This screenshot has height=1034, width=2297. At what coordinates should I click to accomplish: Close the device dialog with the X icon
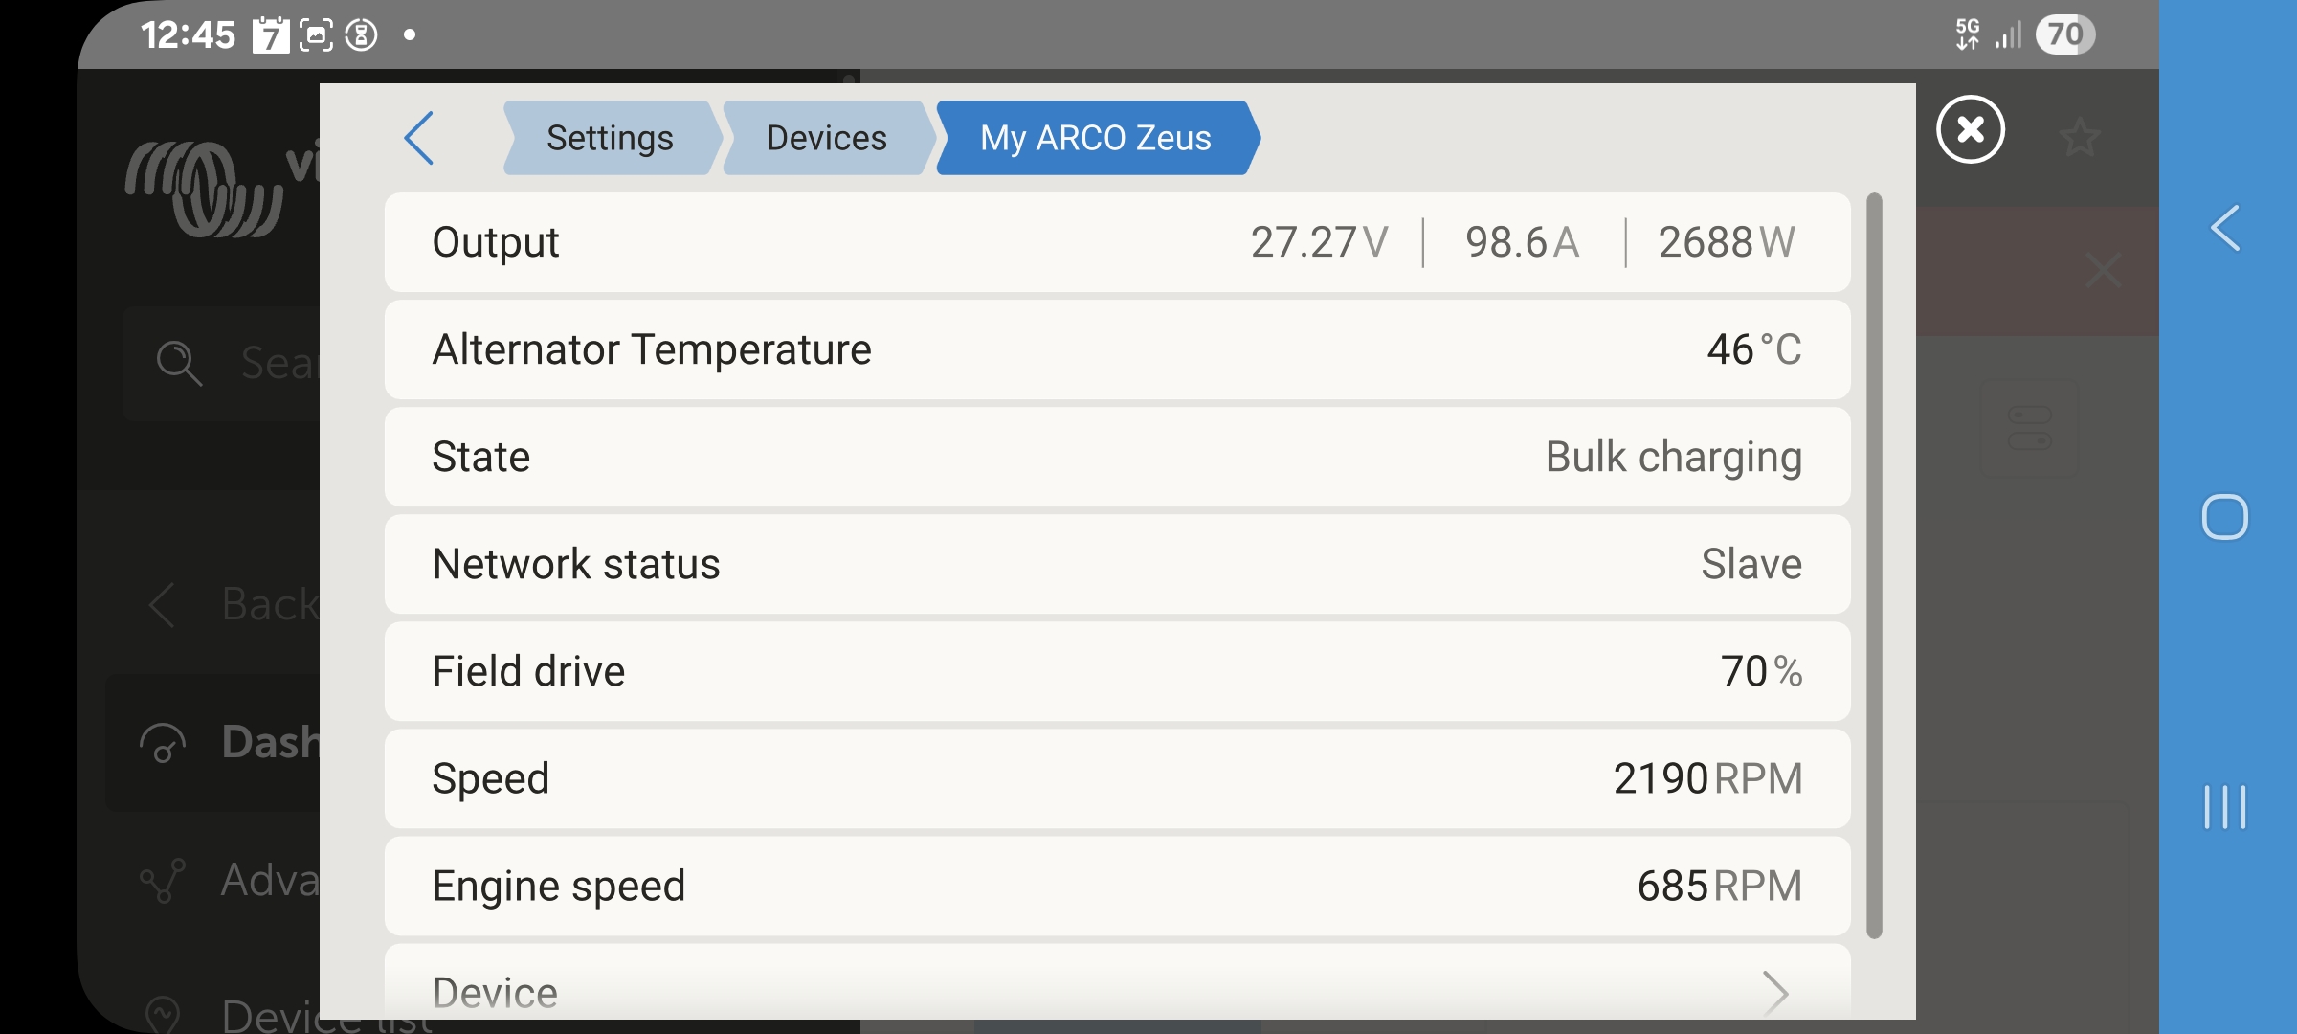click(x=1971, y=129)
